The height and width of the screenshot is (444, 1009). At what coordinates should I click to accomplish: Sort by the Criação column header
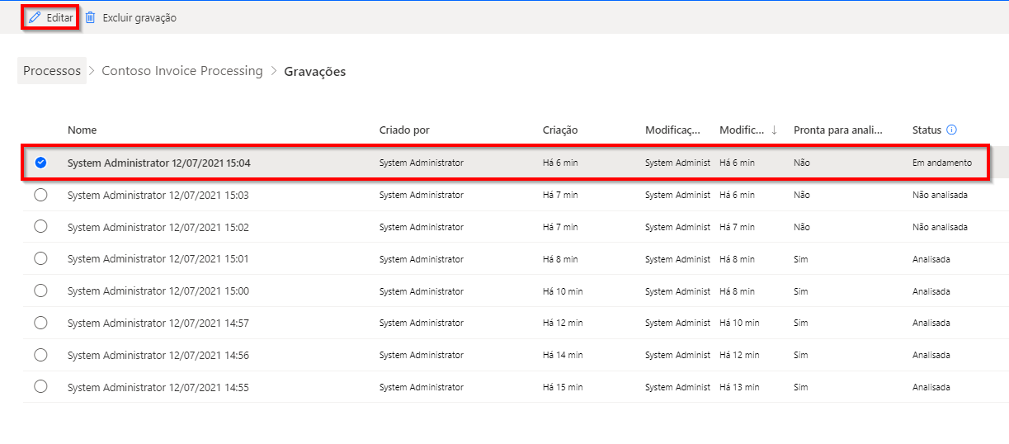[560, 130]
